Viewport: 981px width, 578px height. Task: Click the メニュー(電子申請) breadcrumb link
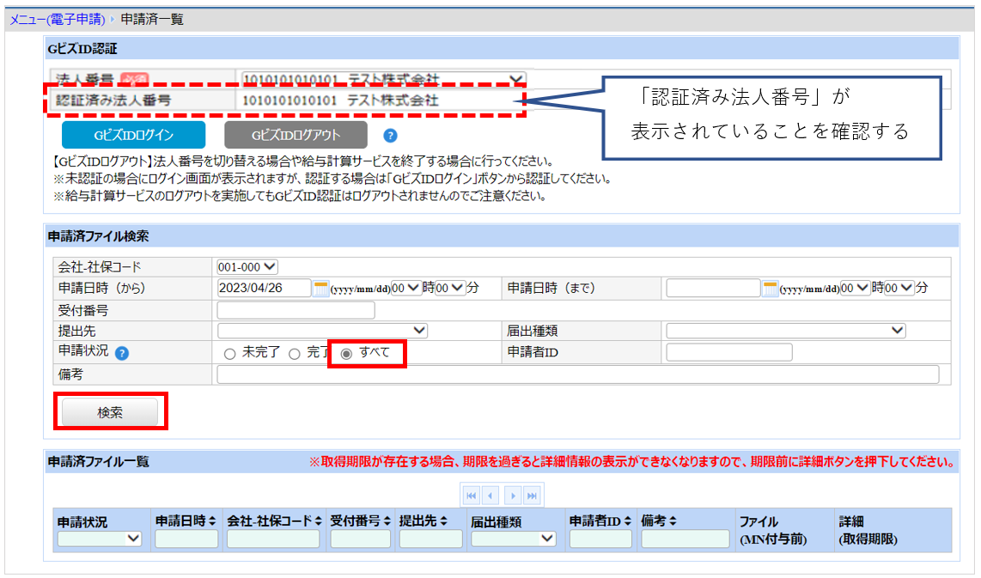coord(57,20)
